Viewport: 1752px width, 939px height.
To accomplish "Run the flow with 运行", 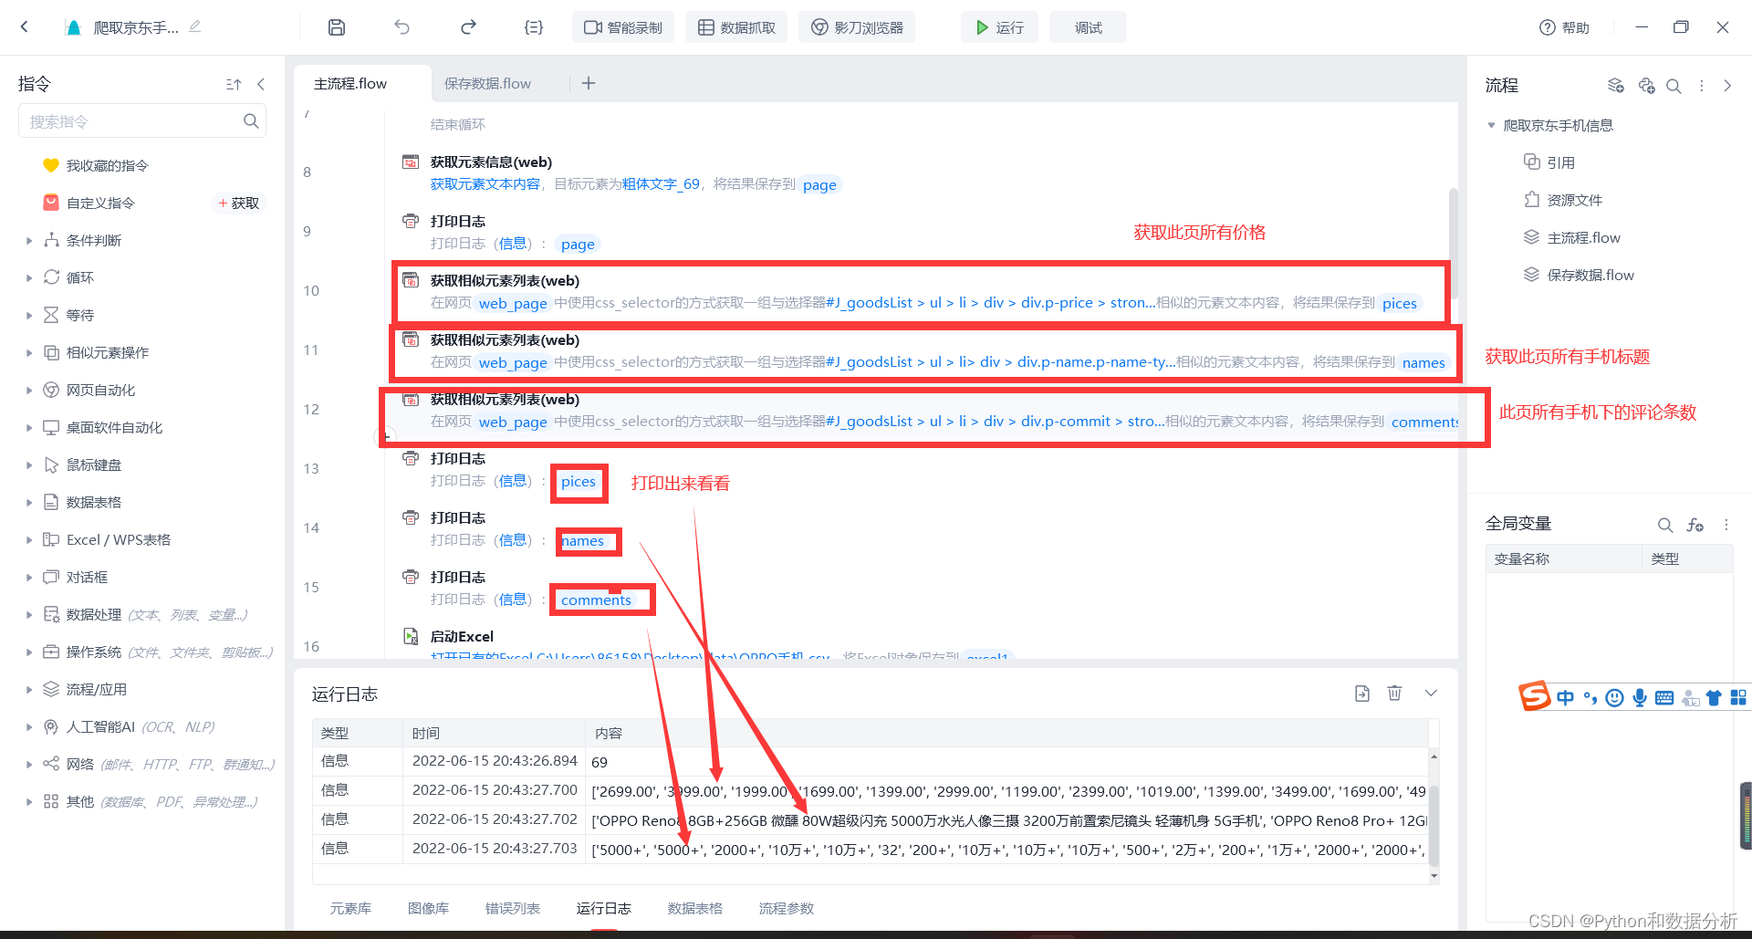I will (1000, 27).
